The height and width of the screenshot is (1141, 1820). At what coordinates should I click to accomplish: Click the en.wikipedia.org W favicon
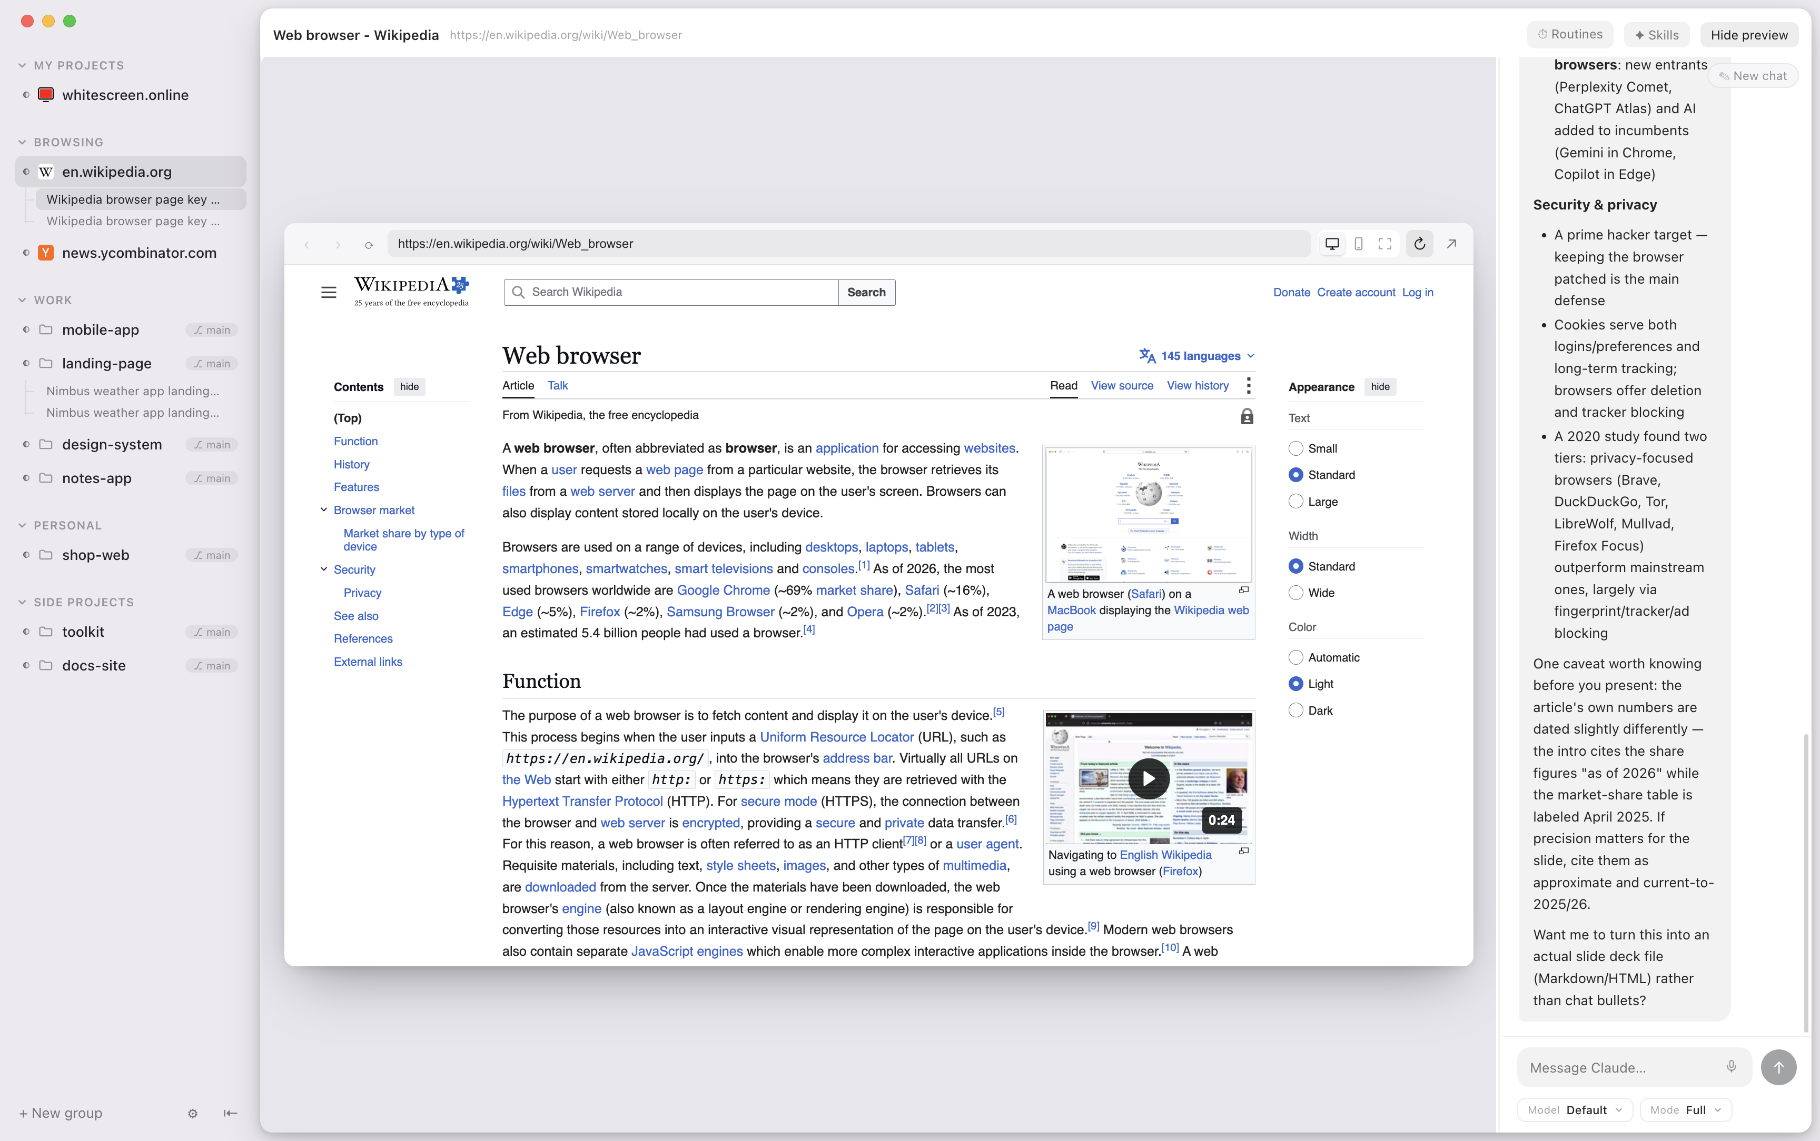[x=45, y=171]
